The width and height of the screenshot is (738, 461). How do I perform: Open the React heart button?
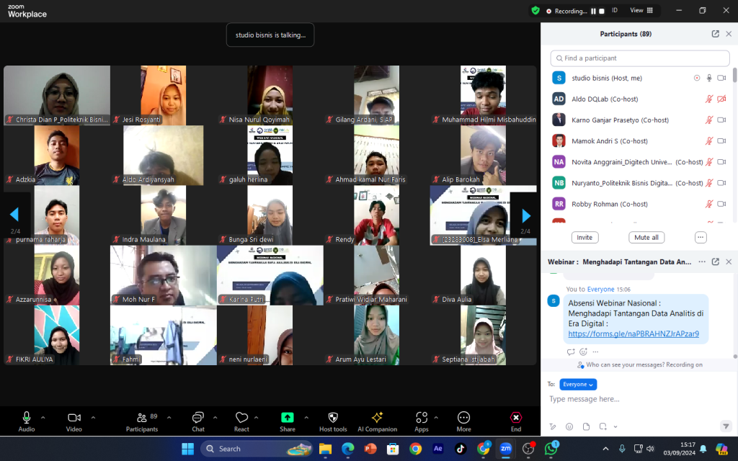pos(241,421)
